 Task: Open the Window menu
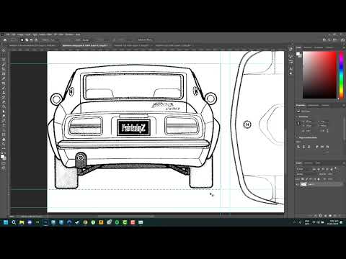69,35
